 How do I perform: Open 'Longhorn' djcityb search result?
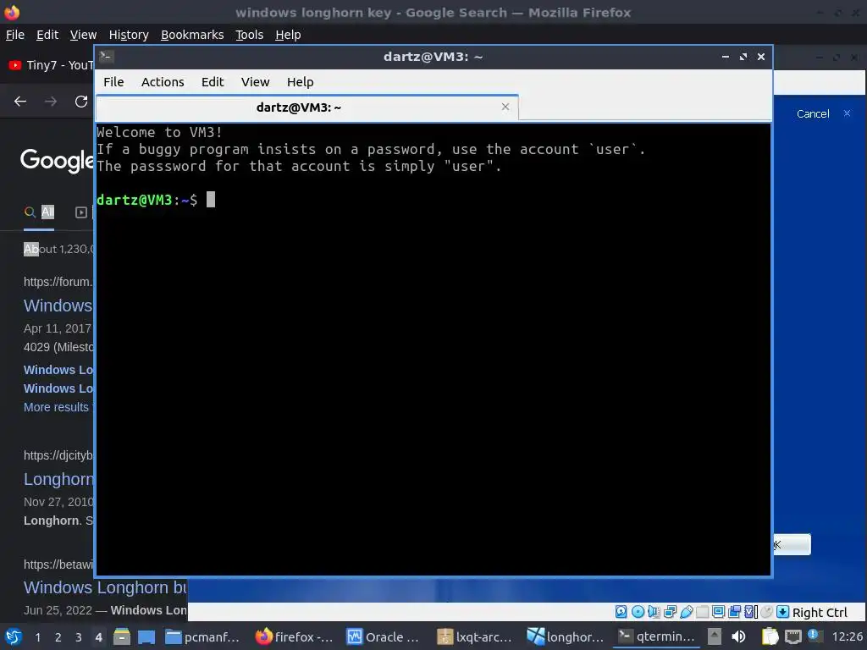tap(58, 479)
